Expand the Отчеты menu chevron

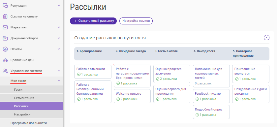coord(59,49)
